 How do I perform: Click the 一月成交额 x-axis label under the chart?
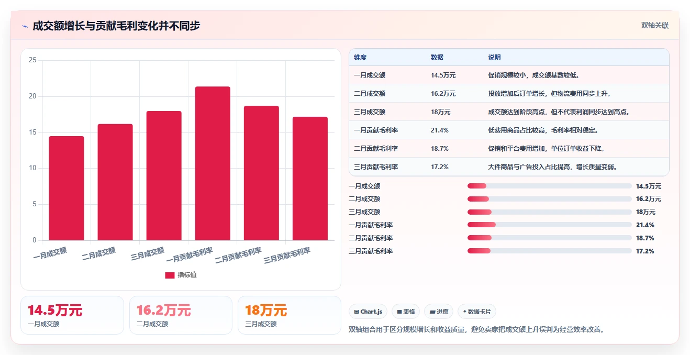pos(50,253)
